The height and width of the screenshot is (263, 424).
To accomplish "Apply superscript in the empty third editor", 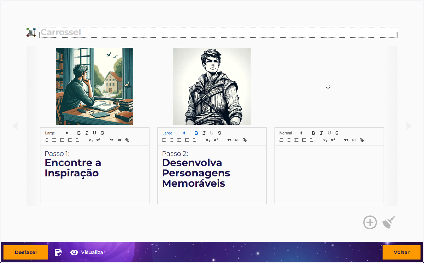I will pyautogui.click(x=333, y=140).
